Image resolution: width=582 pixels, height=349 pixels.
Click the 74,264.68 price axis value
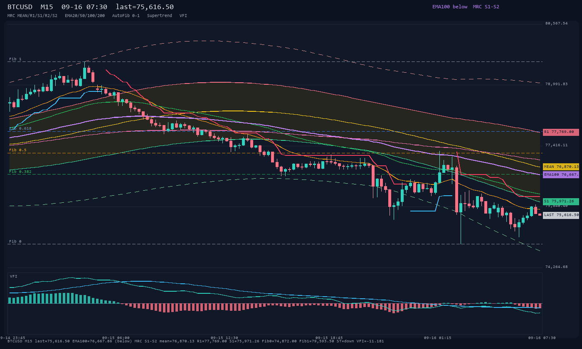[x=556, y=267]
